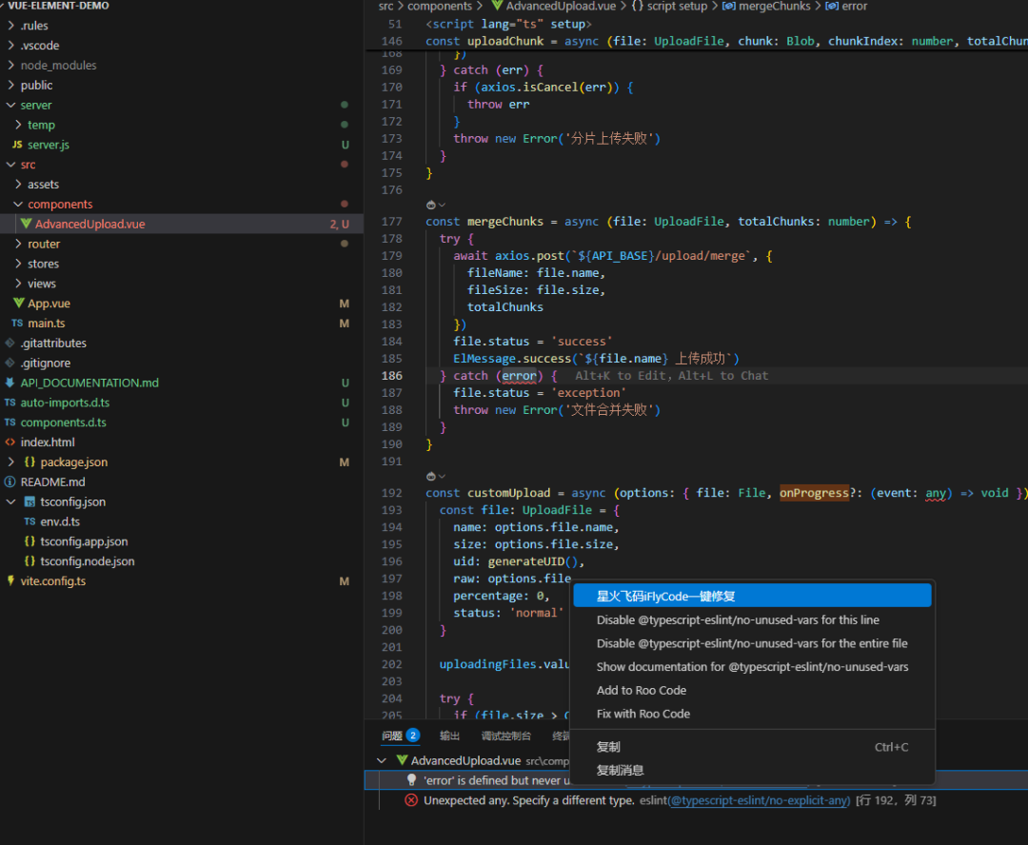Click the markdown icon beside API_DOCUMENTATION.md
Image resolution: width=1028 pixels, height=845 pixels.
(10, 383)
